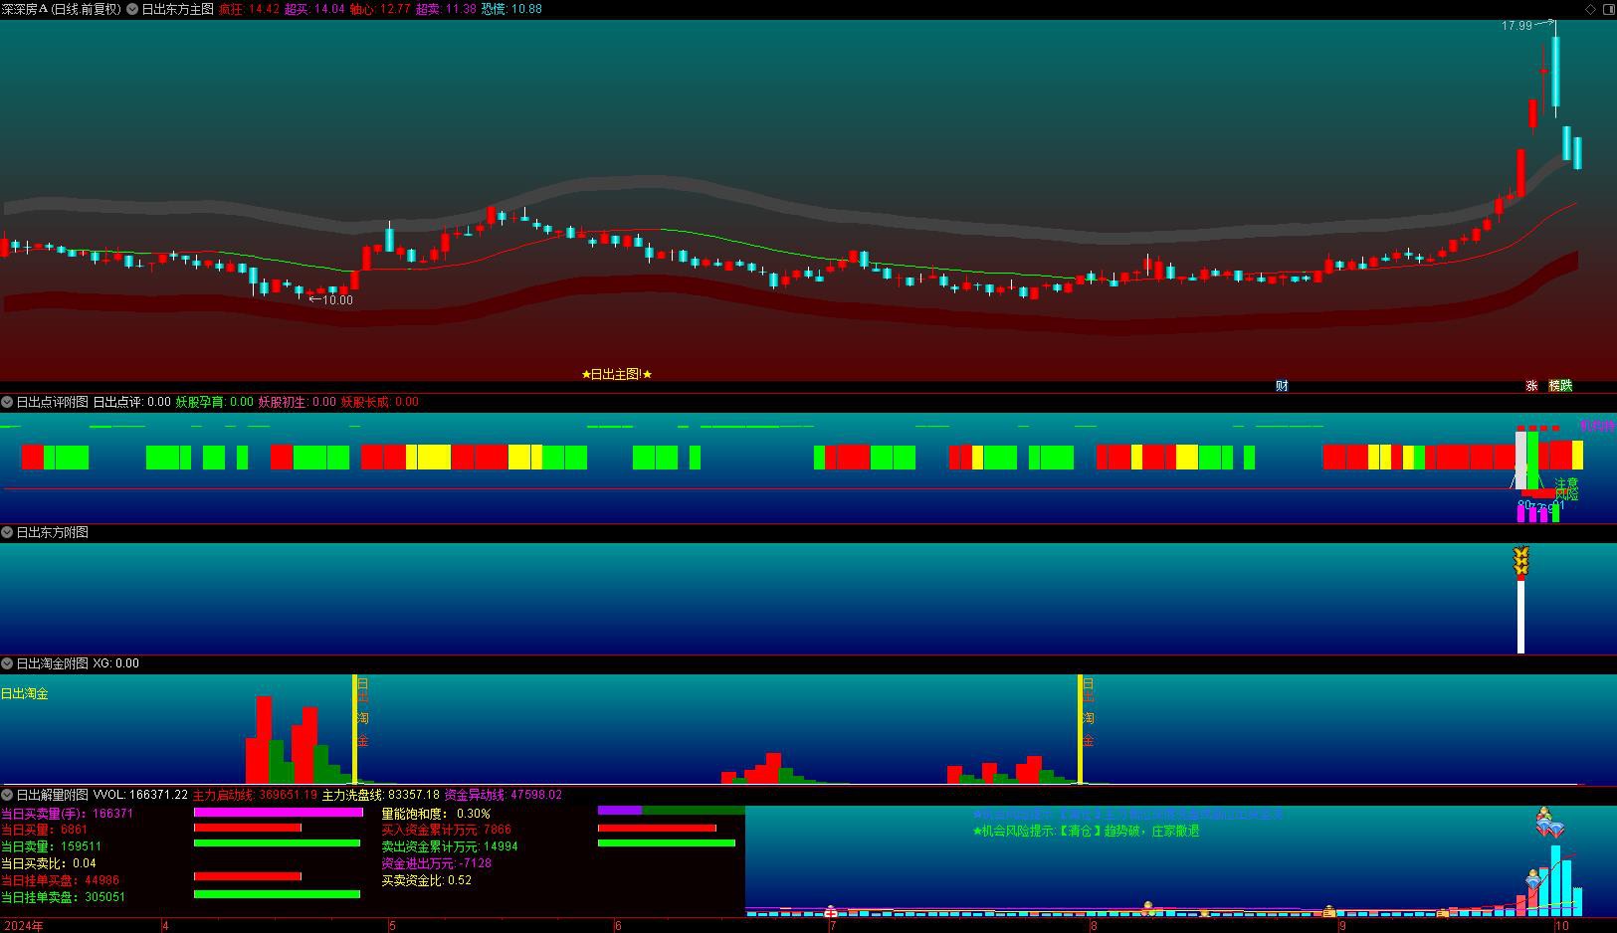Image resolution: width=1617 pixels, height=933 pixels.
Task: Click the red 当日买量 bar
Action: (x=248, y=828)
